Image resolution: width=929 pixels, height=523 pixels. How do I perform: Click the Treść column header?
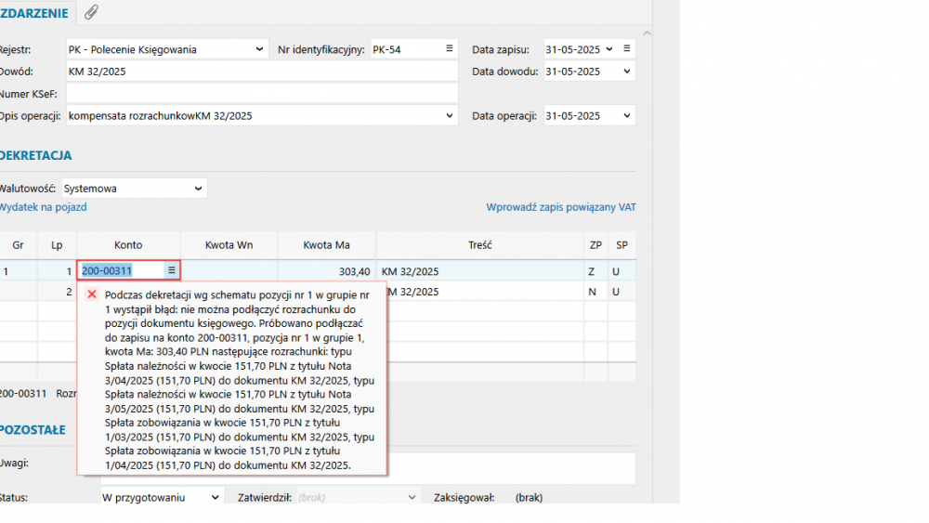point(479,245)
